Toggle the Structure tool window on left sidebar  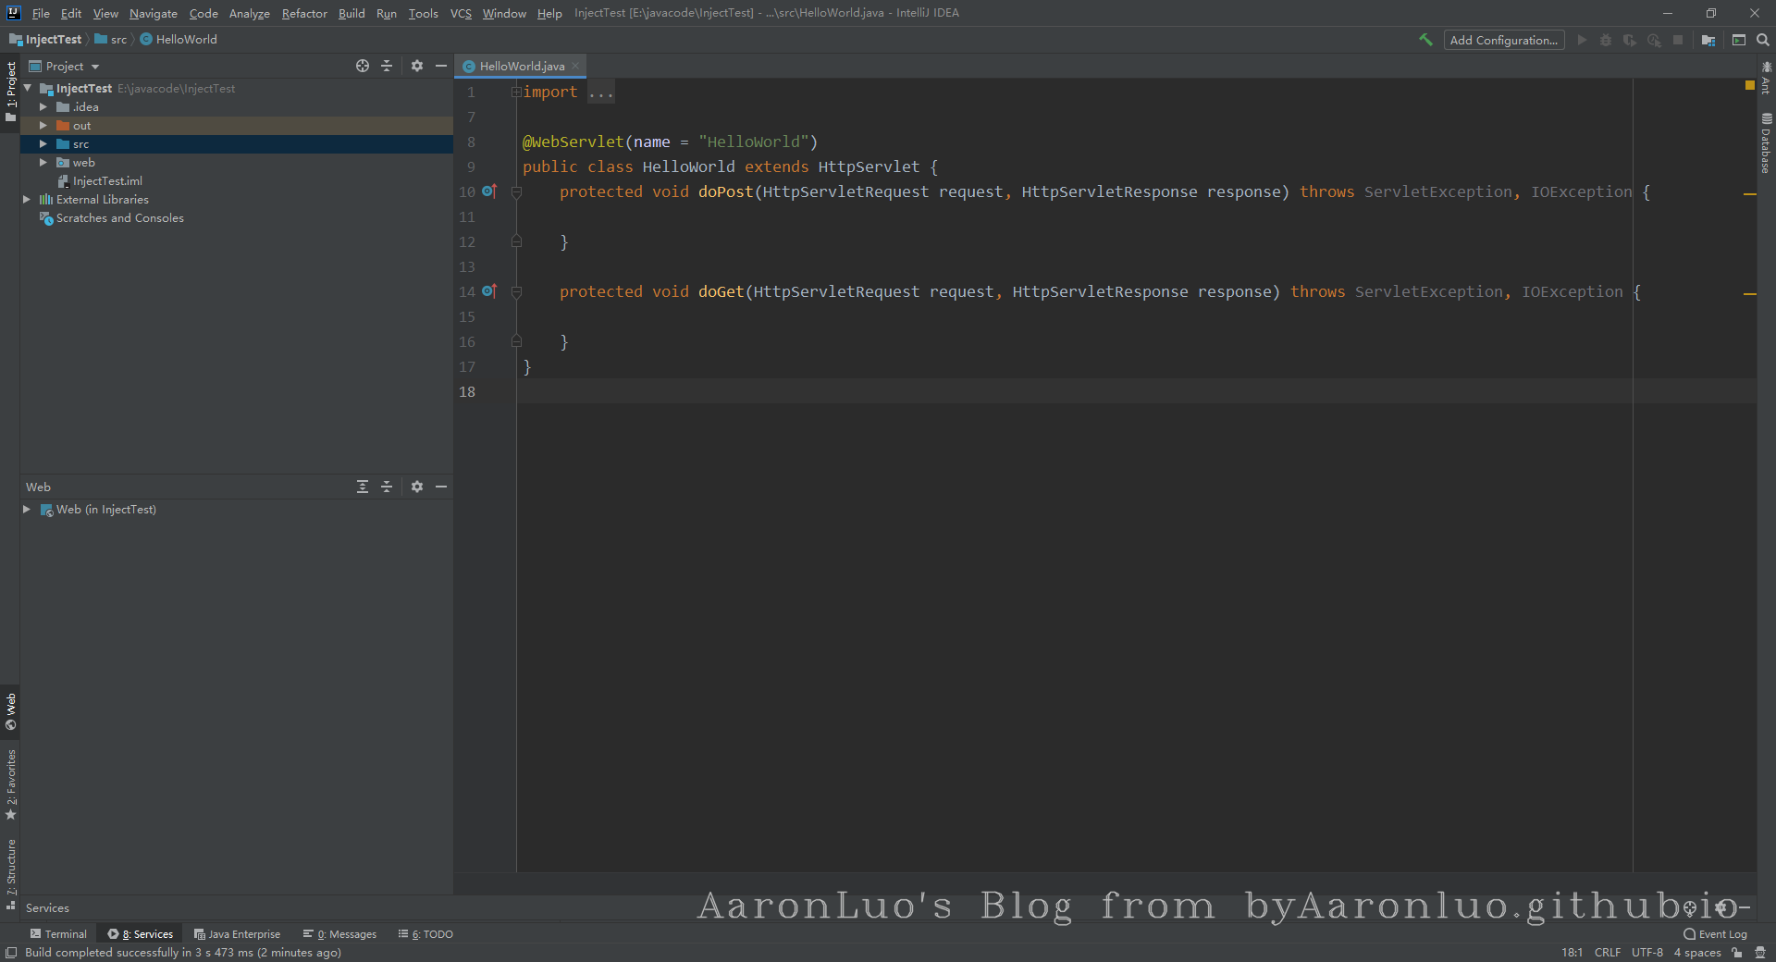click(11, 873)
